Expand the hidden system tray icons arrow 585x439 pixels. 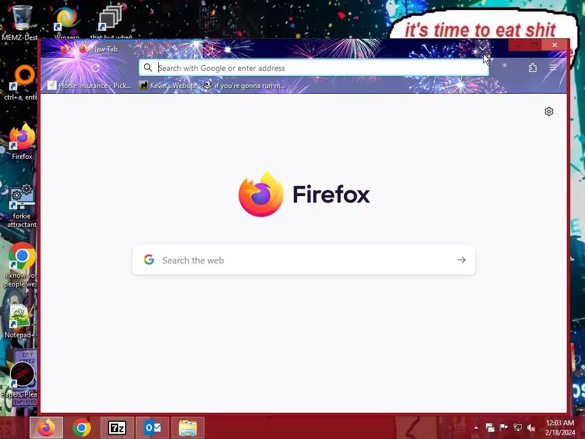476,428
